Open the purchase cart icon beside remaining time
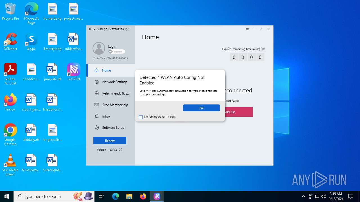Image resolution: width=360 pixels, height=202 pixels. [x=263, y=49]
